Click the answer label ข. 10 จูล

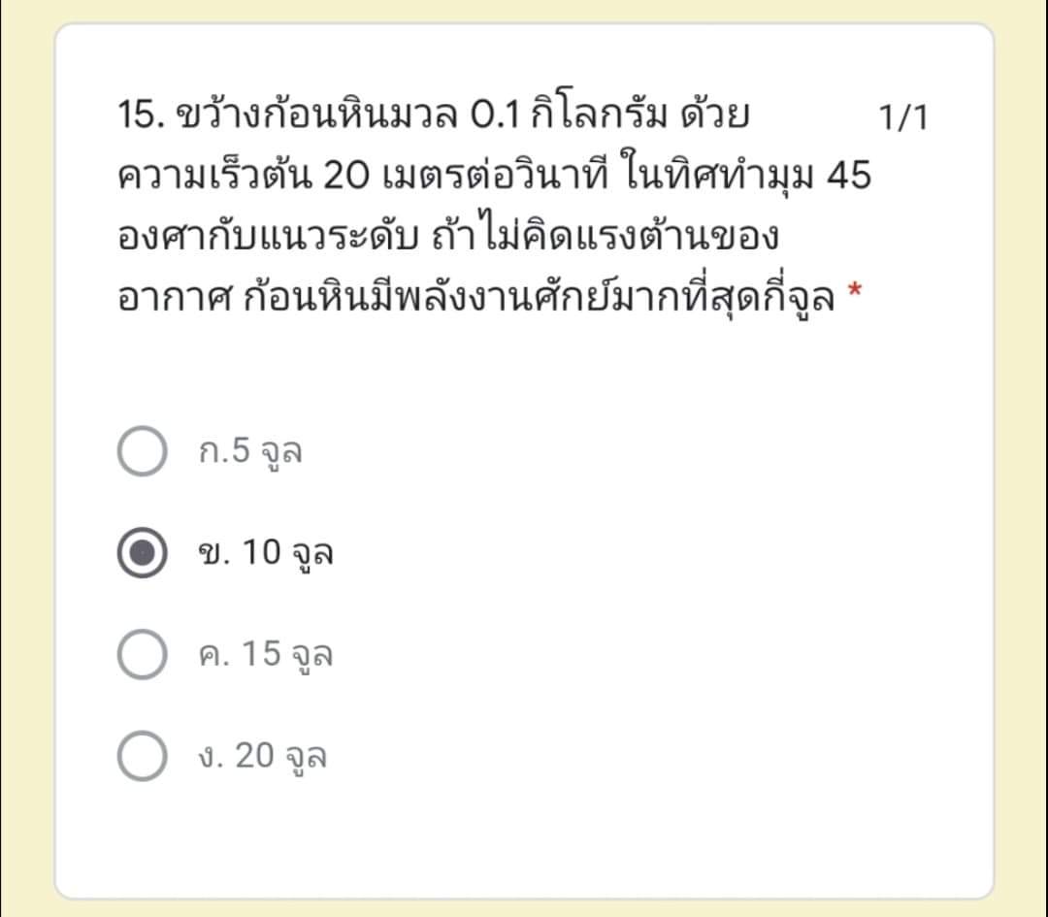[x=265, y=553]
